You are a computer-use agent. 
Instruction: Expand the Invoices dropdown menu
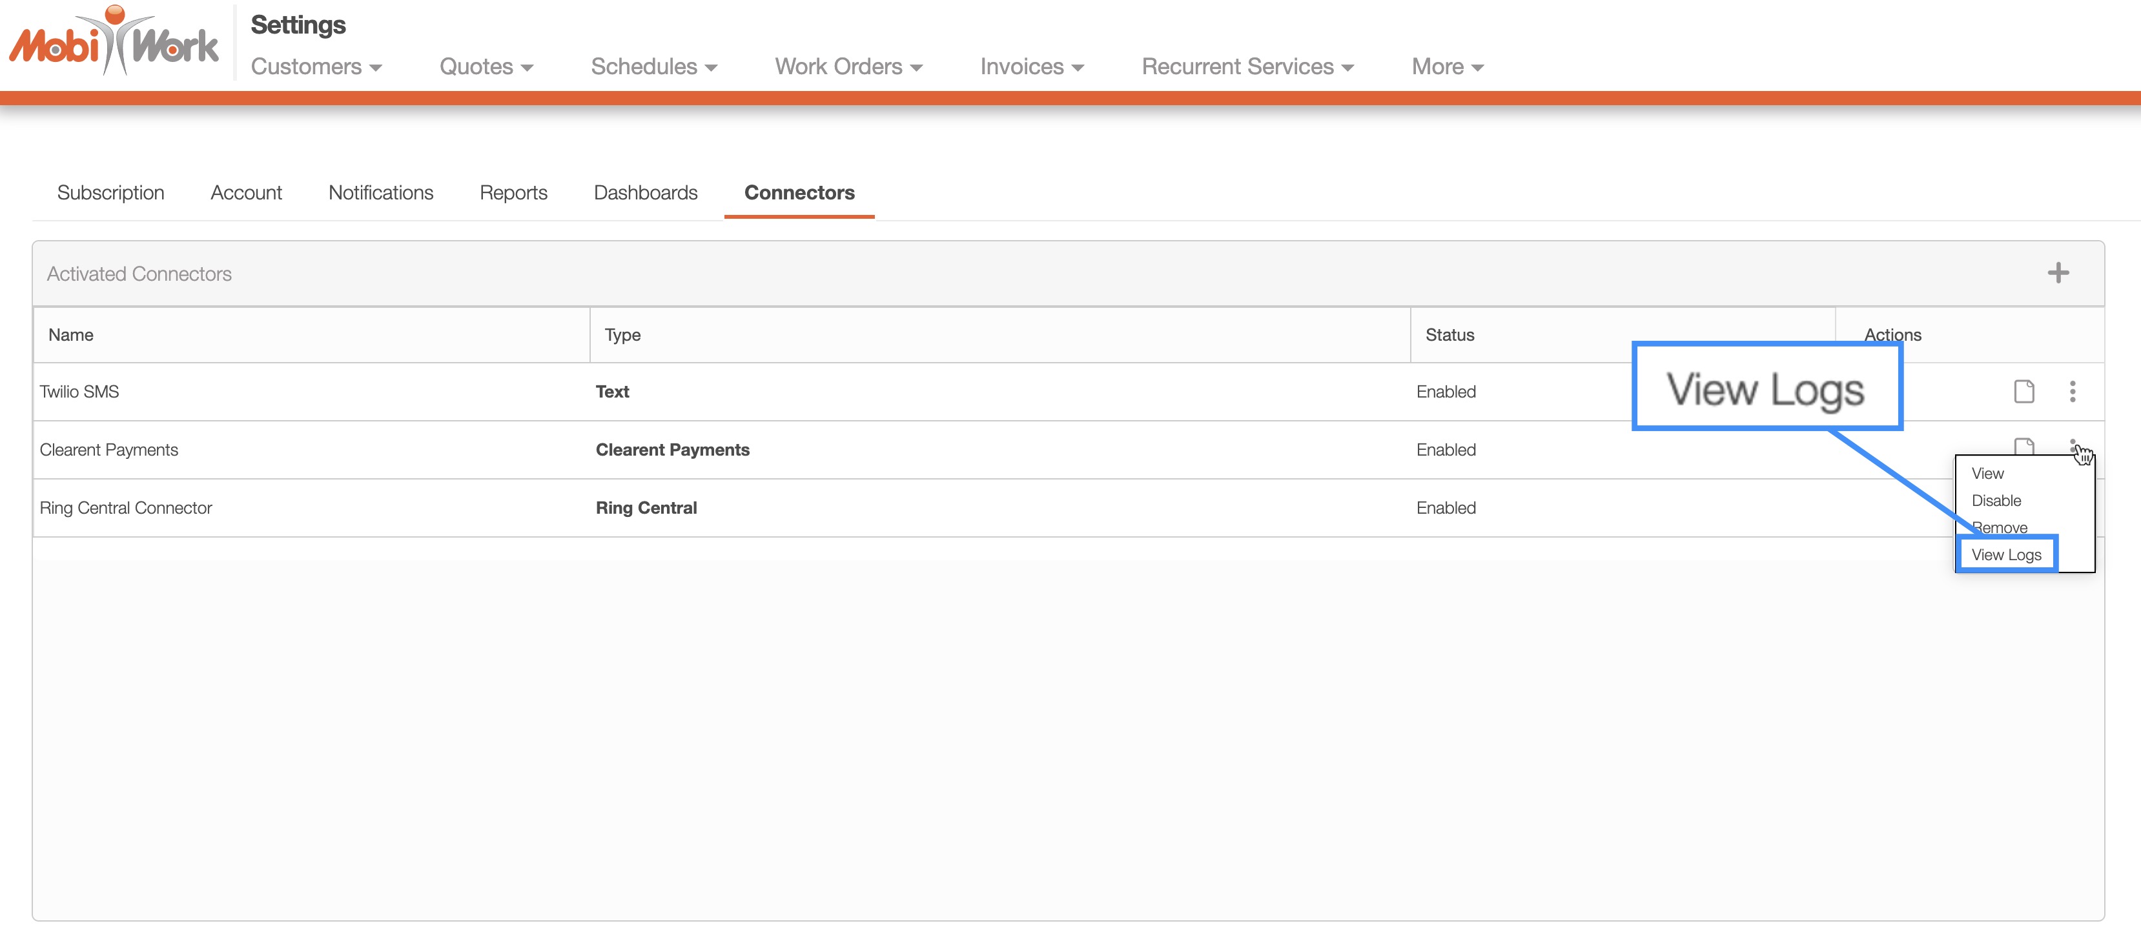tap(1031, 66)
